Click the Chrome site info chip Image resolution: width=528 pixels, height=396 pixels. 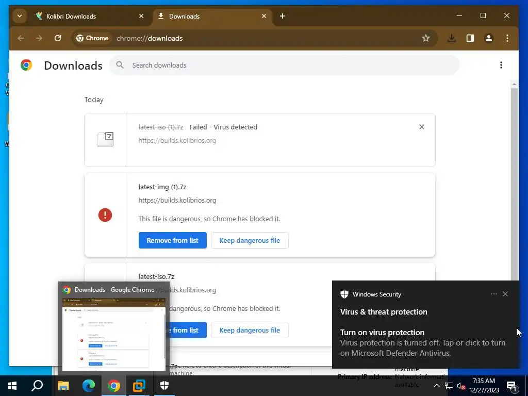coord(92,38)
